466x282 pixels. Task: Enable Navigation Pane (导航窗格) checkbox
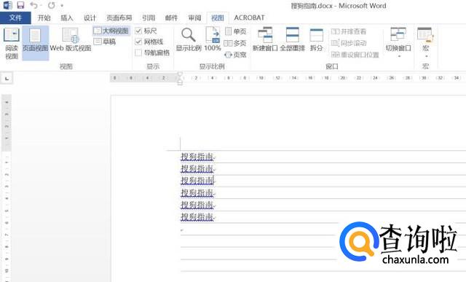point(138,52)
